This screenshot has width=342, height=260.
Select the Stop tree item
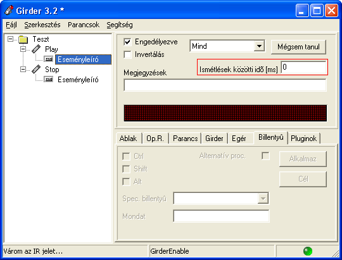[52, 70]
